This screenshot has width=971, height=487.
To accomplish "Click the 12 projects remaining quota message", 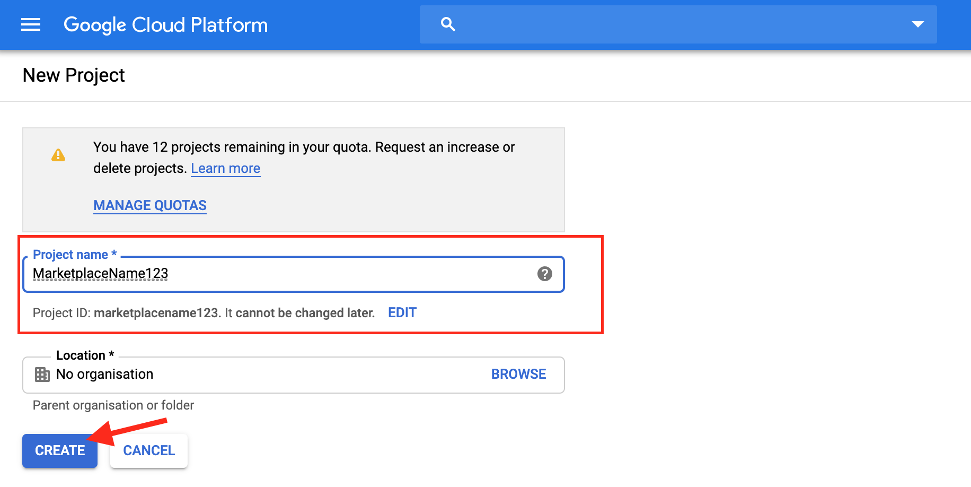I will pyautogui.click(x=304, y=147).
